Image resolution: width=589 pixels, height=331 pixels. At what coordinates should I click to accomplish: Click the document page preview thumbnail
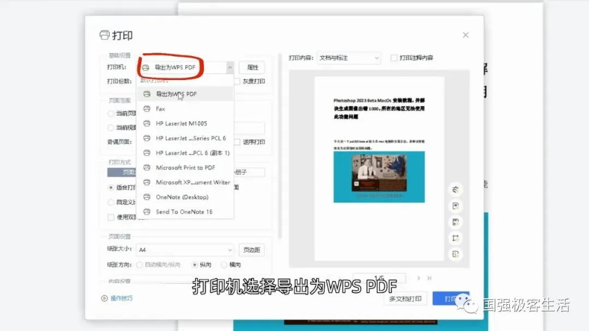coord(379,169)
